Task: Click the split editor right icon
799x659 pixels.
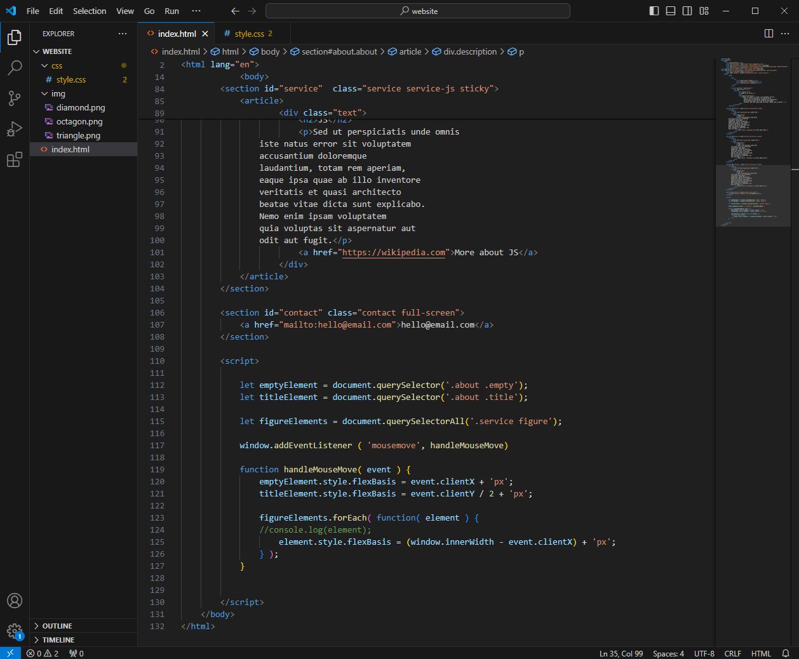Action: 769,34
